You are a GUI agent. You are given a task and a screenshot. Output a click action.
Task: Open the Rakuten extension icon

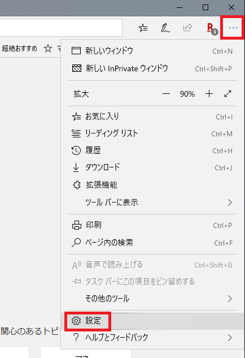212,28
